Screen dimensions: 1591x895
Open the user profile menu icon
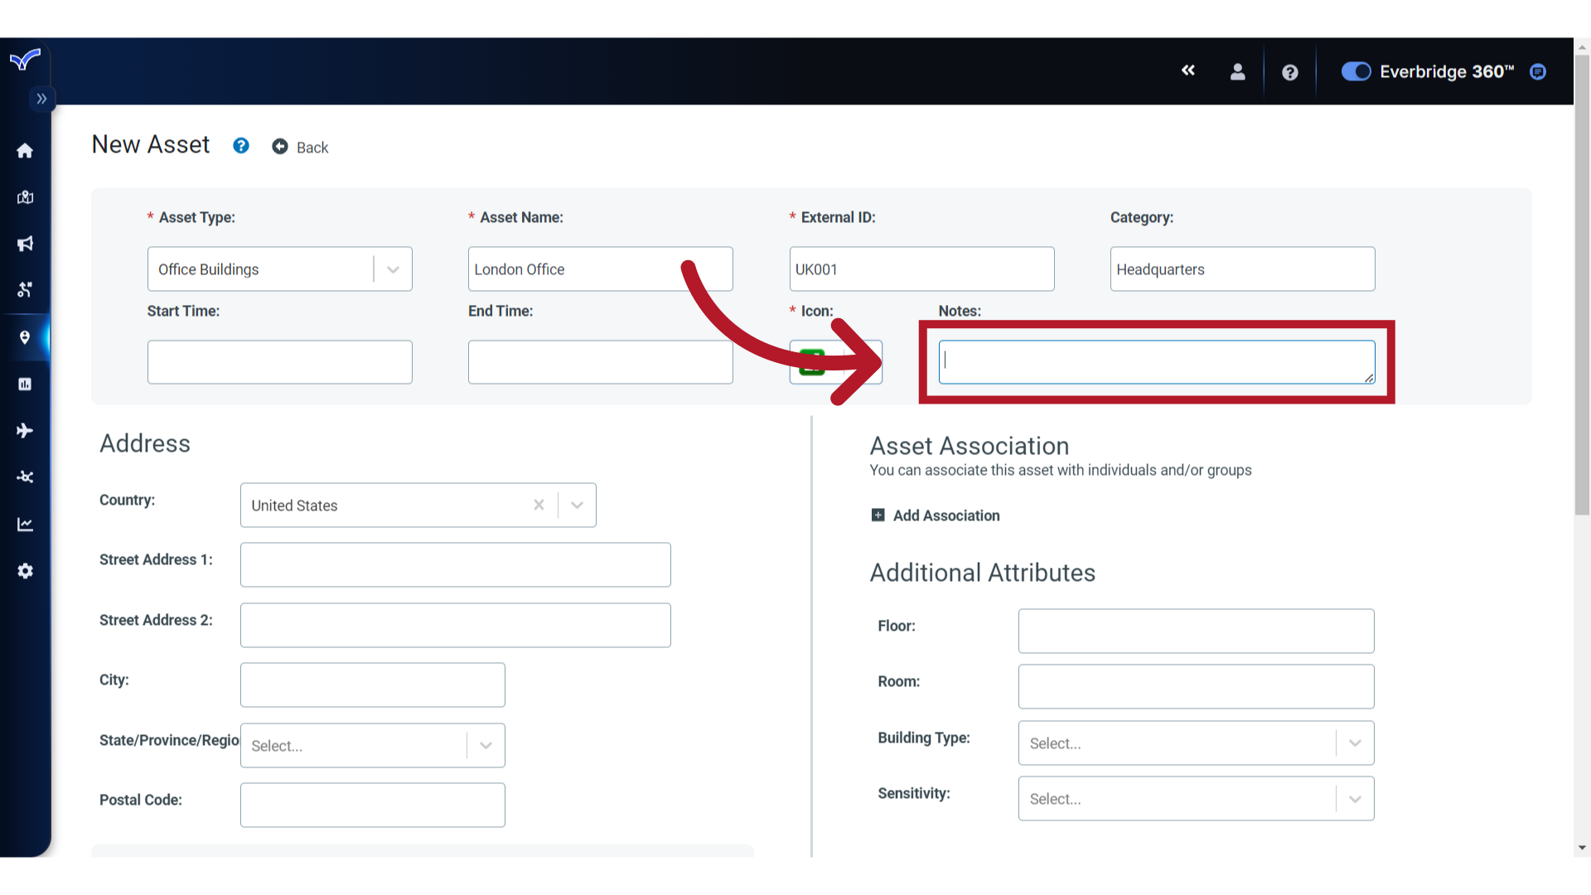point(1237,71)
